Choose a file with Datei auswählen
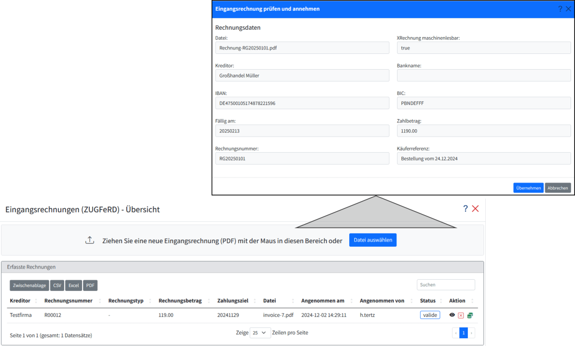The height and width of the screenshot is (346, 575). click(x=372, y=239)
